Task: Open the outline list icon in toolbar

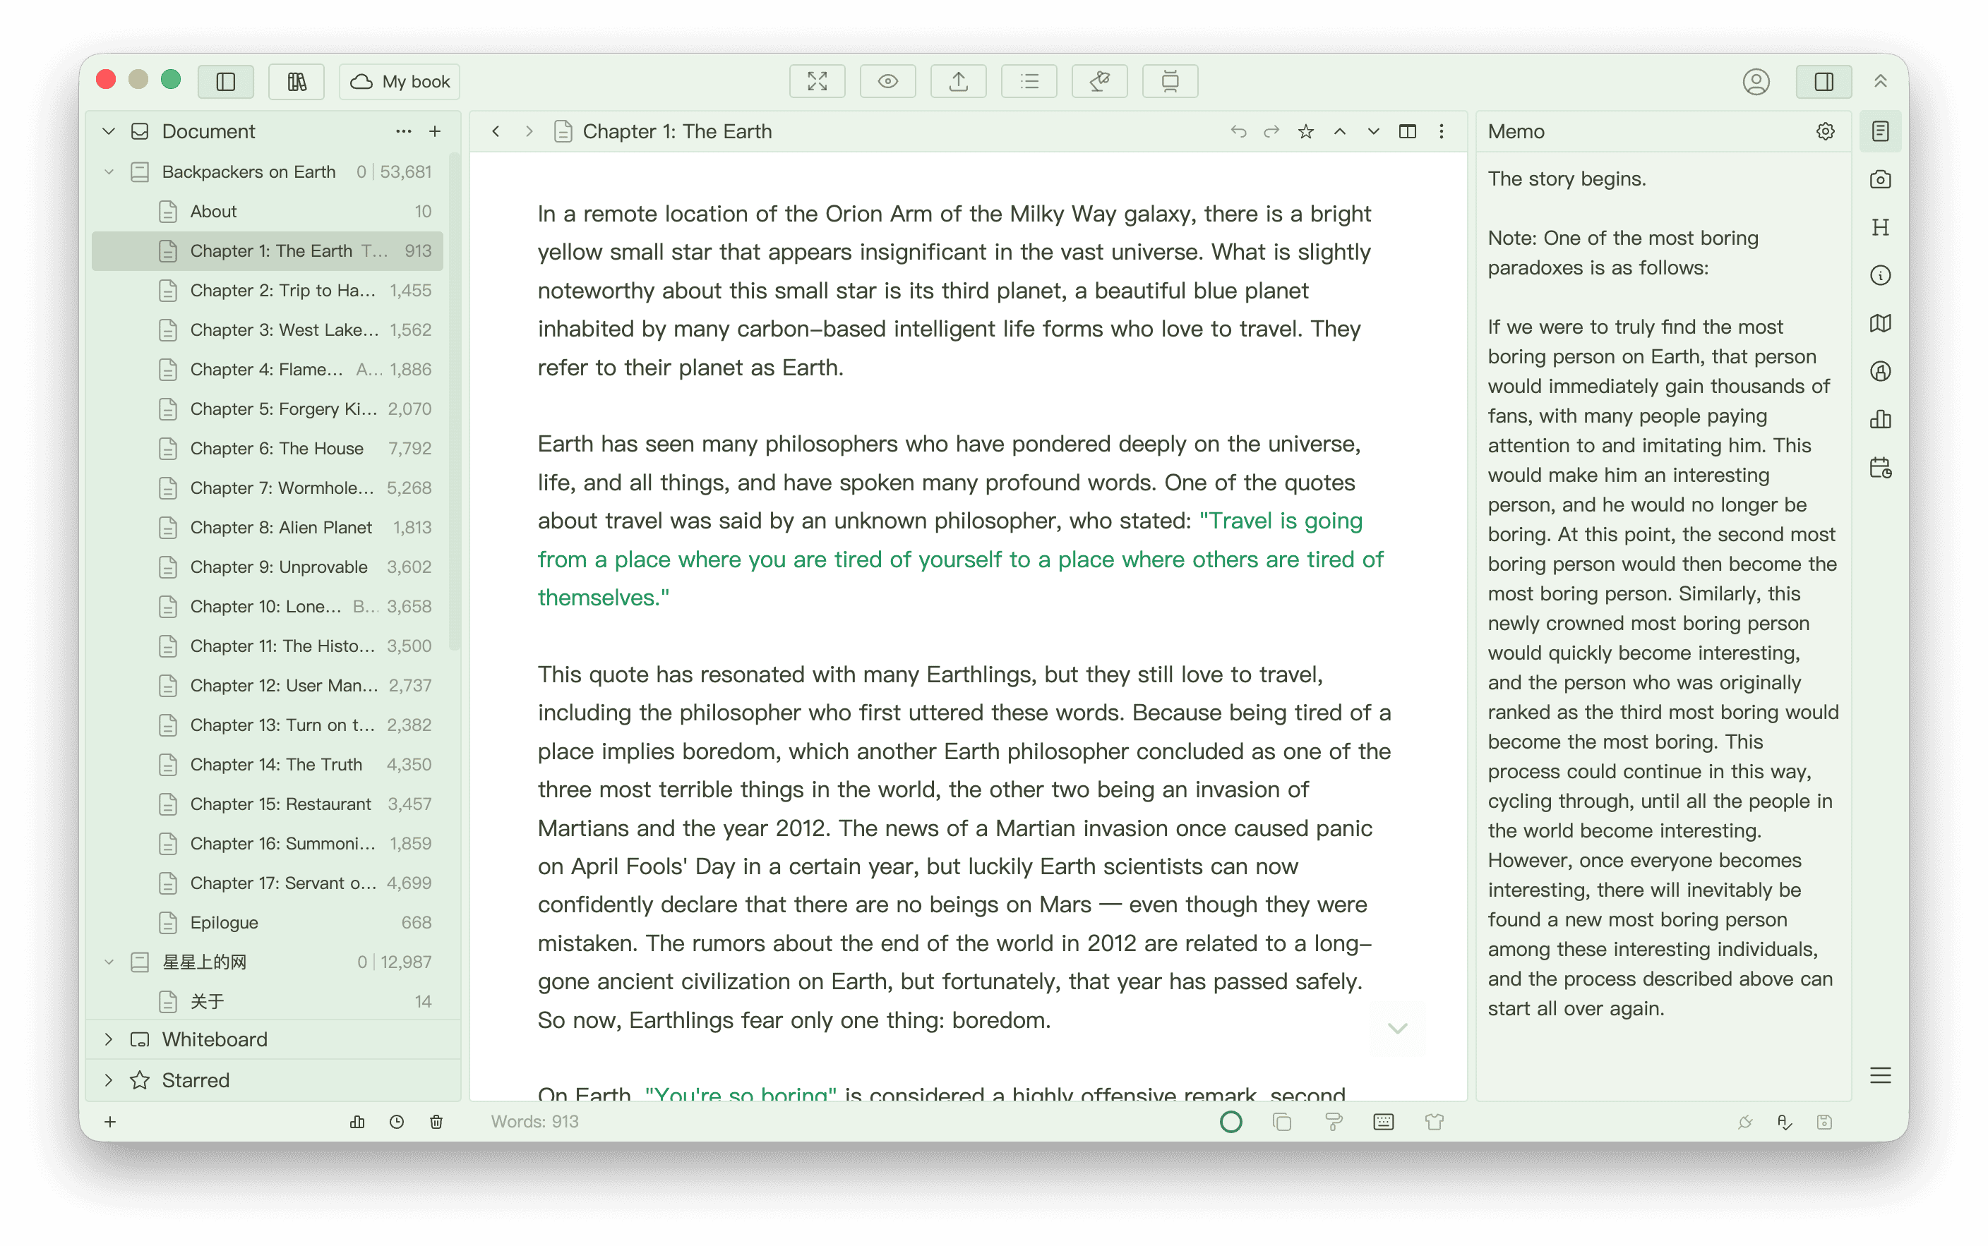Action: pyautogui.click(x=1029, y=82)
